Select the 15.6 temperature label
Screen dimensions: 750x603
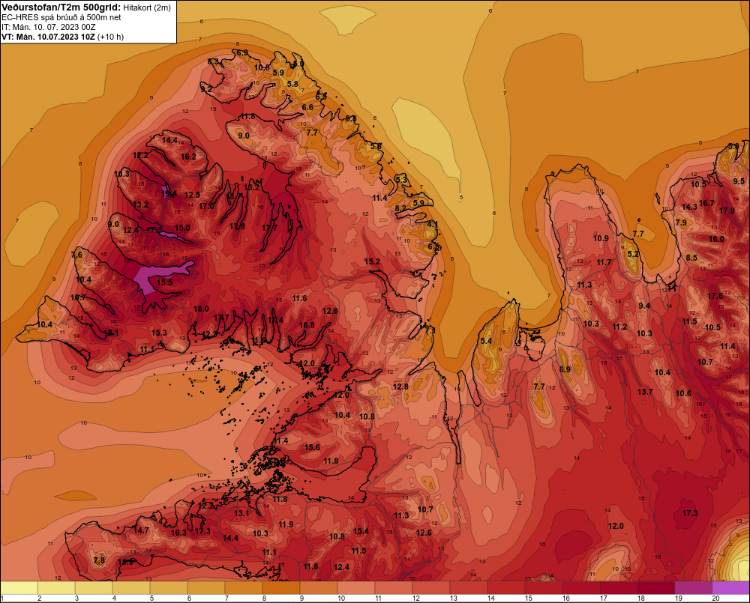coord(312,447)
